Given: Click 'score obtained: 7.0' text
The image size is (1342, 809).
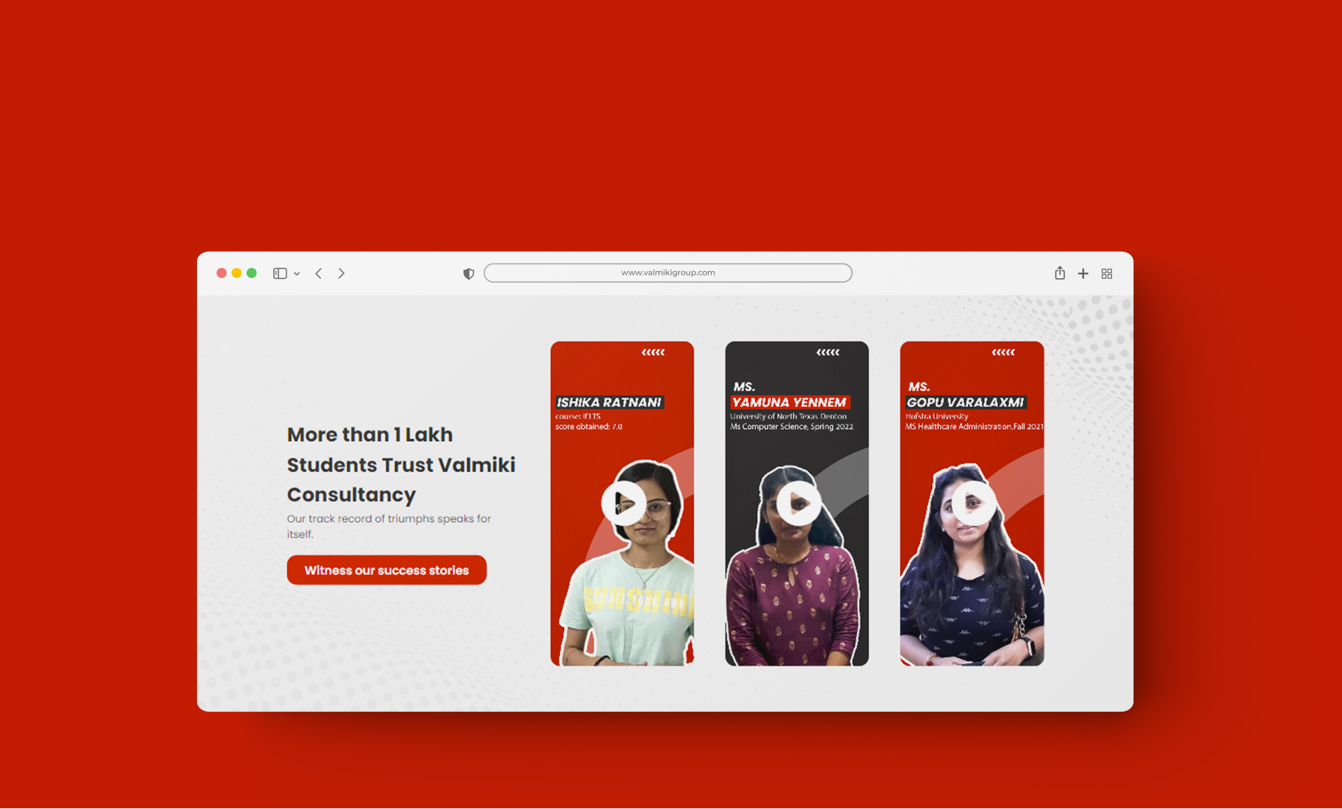Looking at the screenshot, I should point(589,427).
